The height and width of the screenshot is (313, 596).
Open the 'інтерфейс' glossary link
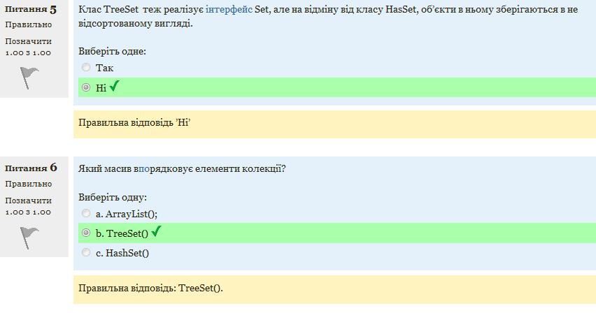[229, 9]
